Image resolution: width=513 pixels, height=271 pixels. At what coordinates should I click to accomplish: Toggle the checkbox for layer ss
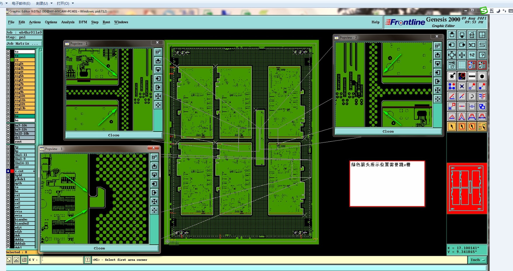(8, 112)
